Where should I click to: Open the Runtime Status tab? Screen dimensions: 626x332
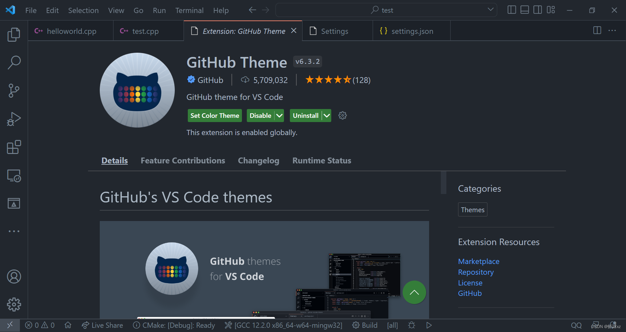(x=321, y=161)
